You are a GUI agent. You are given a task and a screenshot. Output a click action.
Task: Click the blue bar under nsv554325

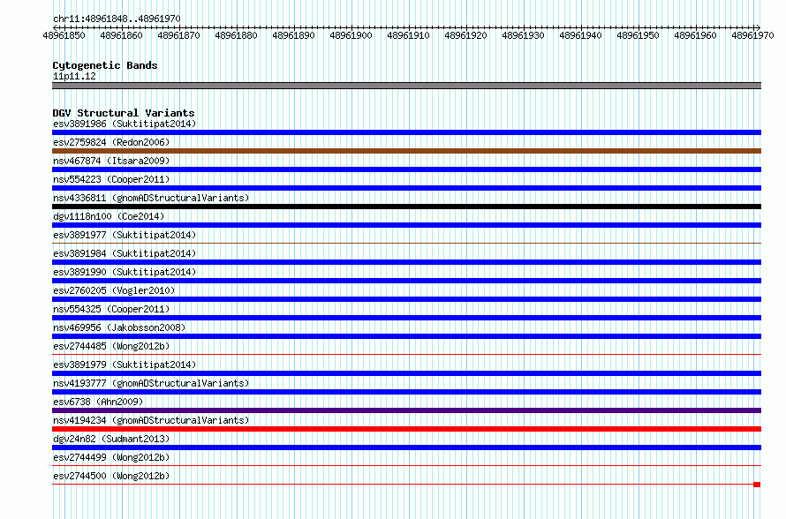pyautogui.click(x=406, y=318)
